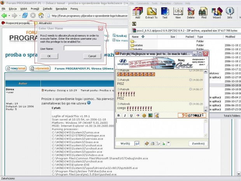Click odpowiedz forum button
Viewport: 241px width, 181px height.
tap(40, 69)
